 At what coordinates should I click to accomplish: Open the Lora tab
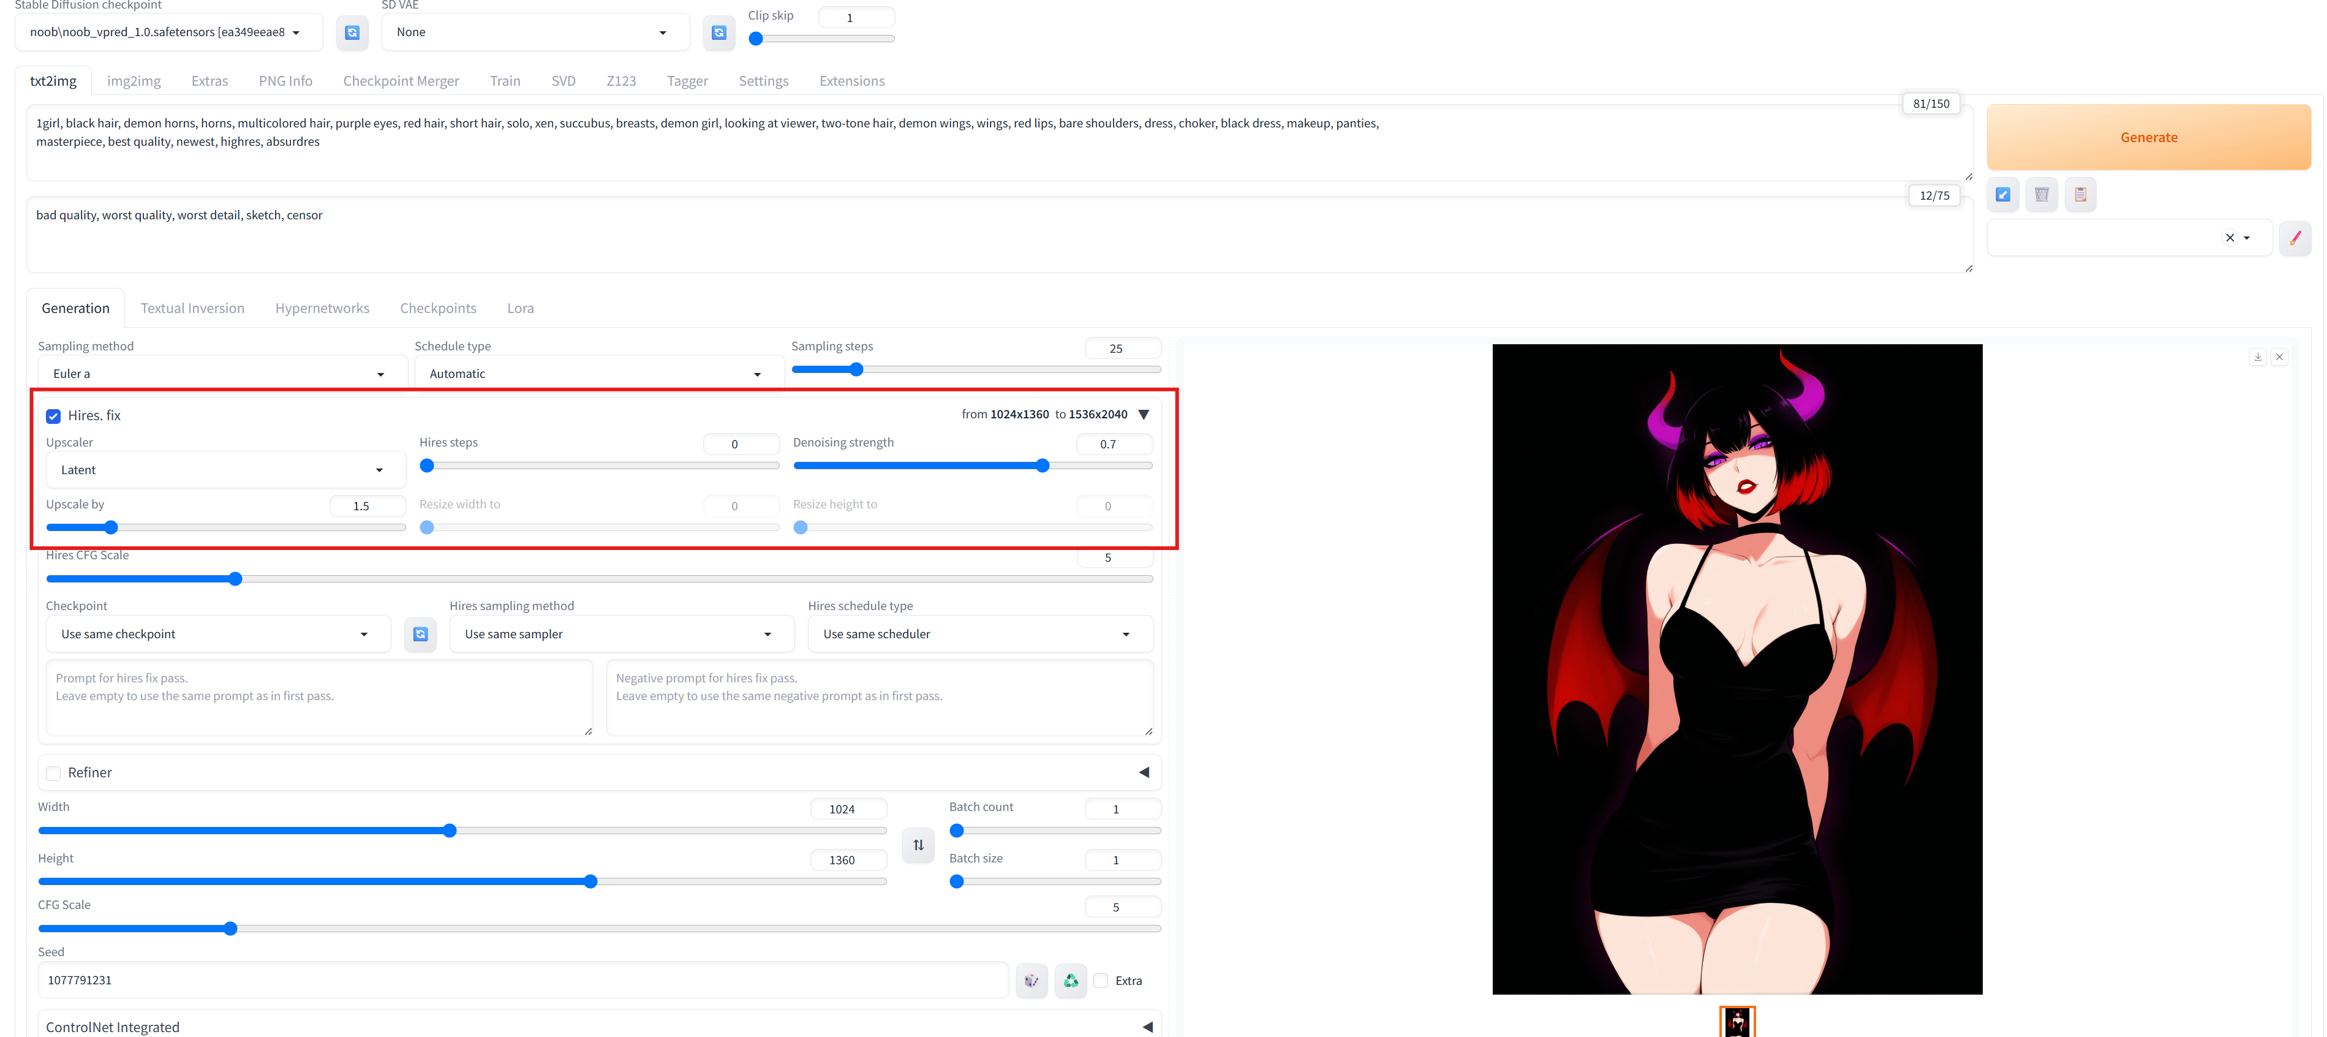click(x=520, y=308)
